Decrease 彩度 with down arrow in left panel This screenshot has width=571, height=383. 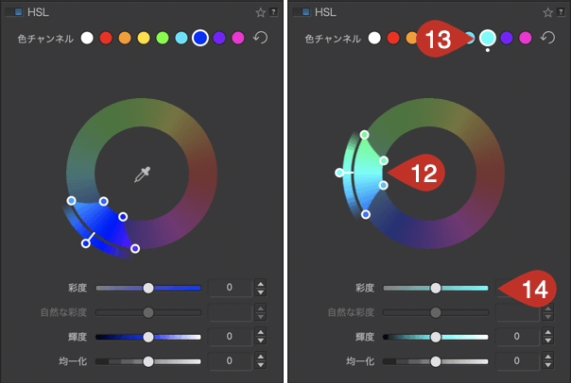coord(260,292)
